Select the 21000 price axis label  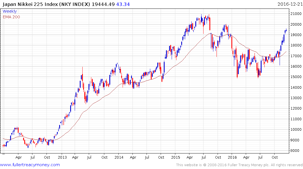(x=296, y=14)
